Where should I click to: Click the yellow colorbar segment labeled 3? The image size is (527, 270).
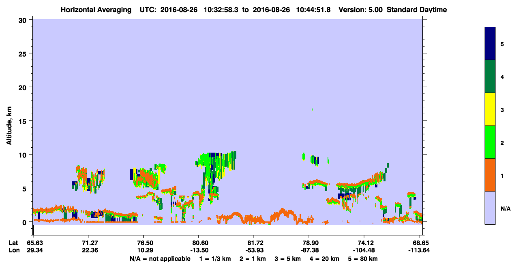click(x=490, y=109)
